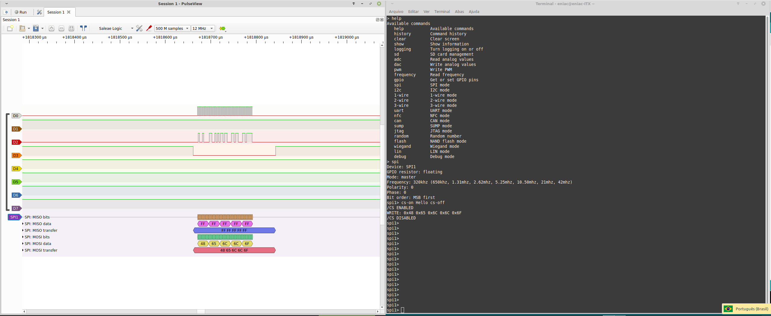Toggle the show cursors flag icon
771x316 pixels.
[x=83, y=28]
